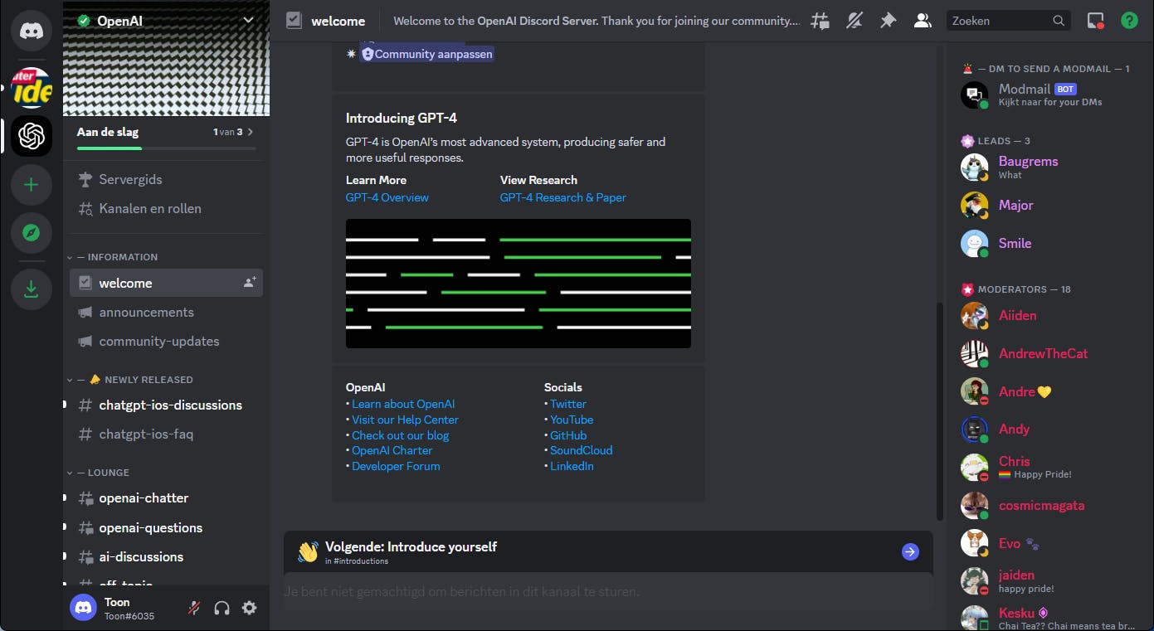Open the Developer Forum link

396,466
